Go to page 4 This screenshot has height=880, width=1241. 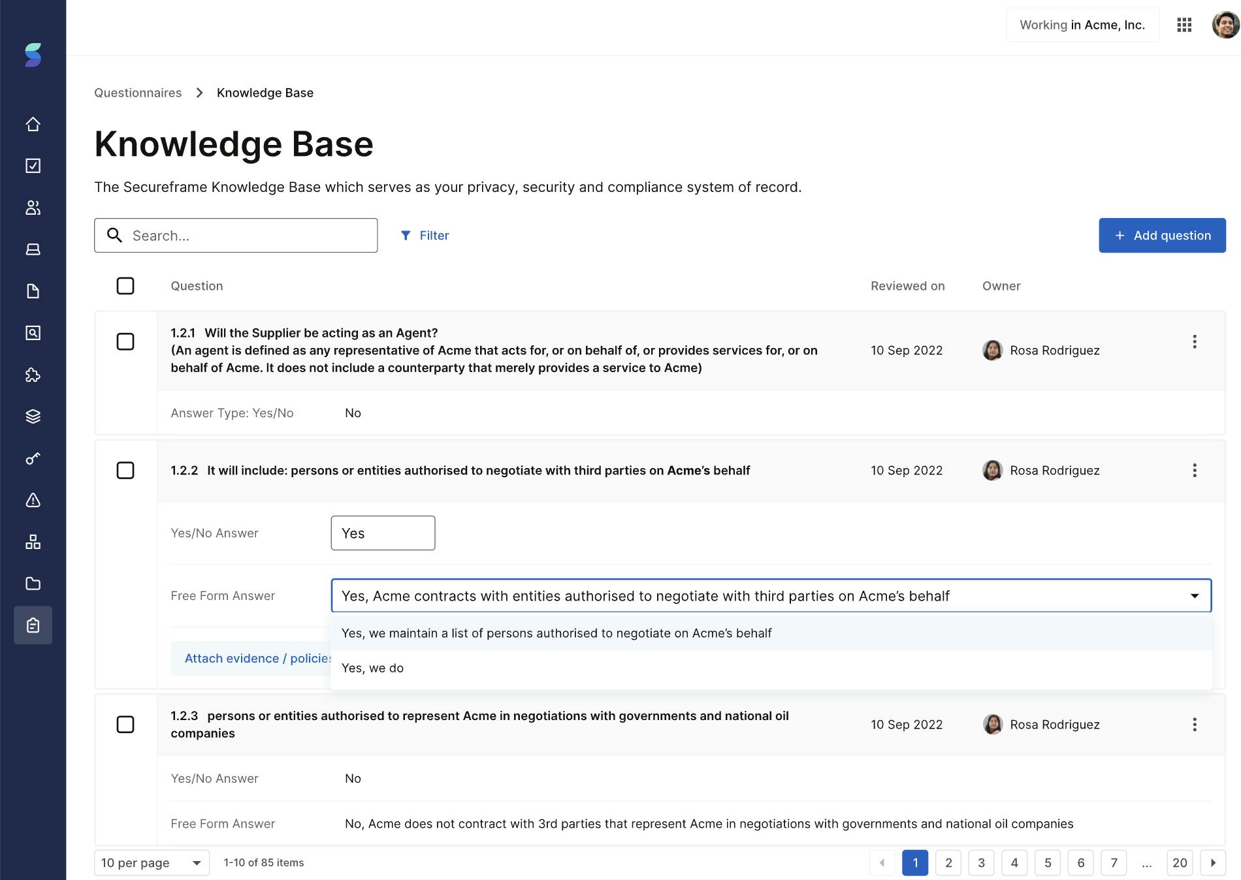pos(1014,862)
